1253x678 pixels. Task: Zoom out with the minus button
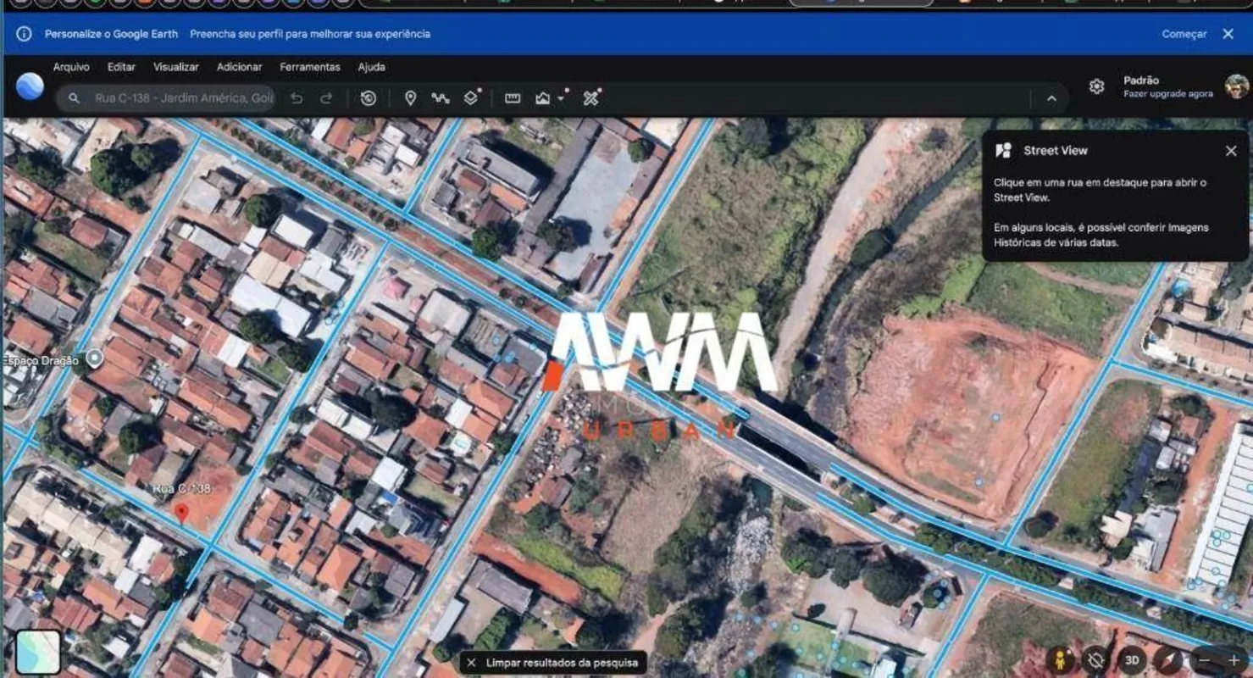1204,660
